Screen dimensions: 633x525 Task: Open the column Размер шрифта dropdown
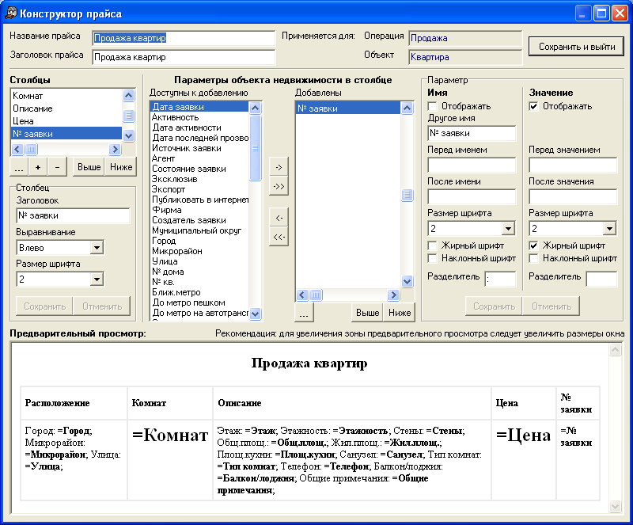click(97, 279)
